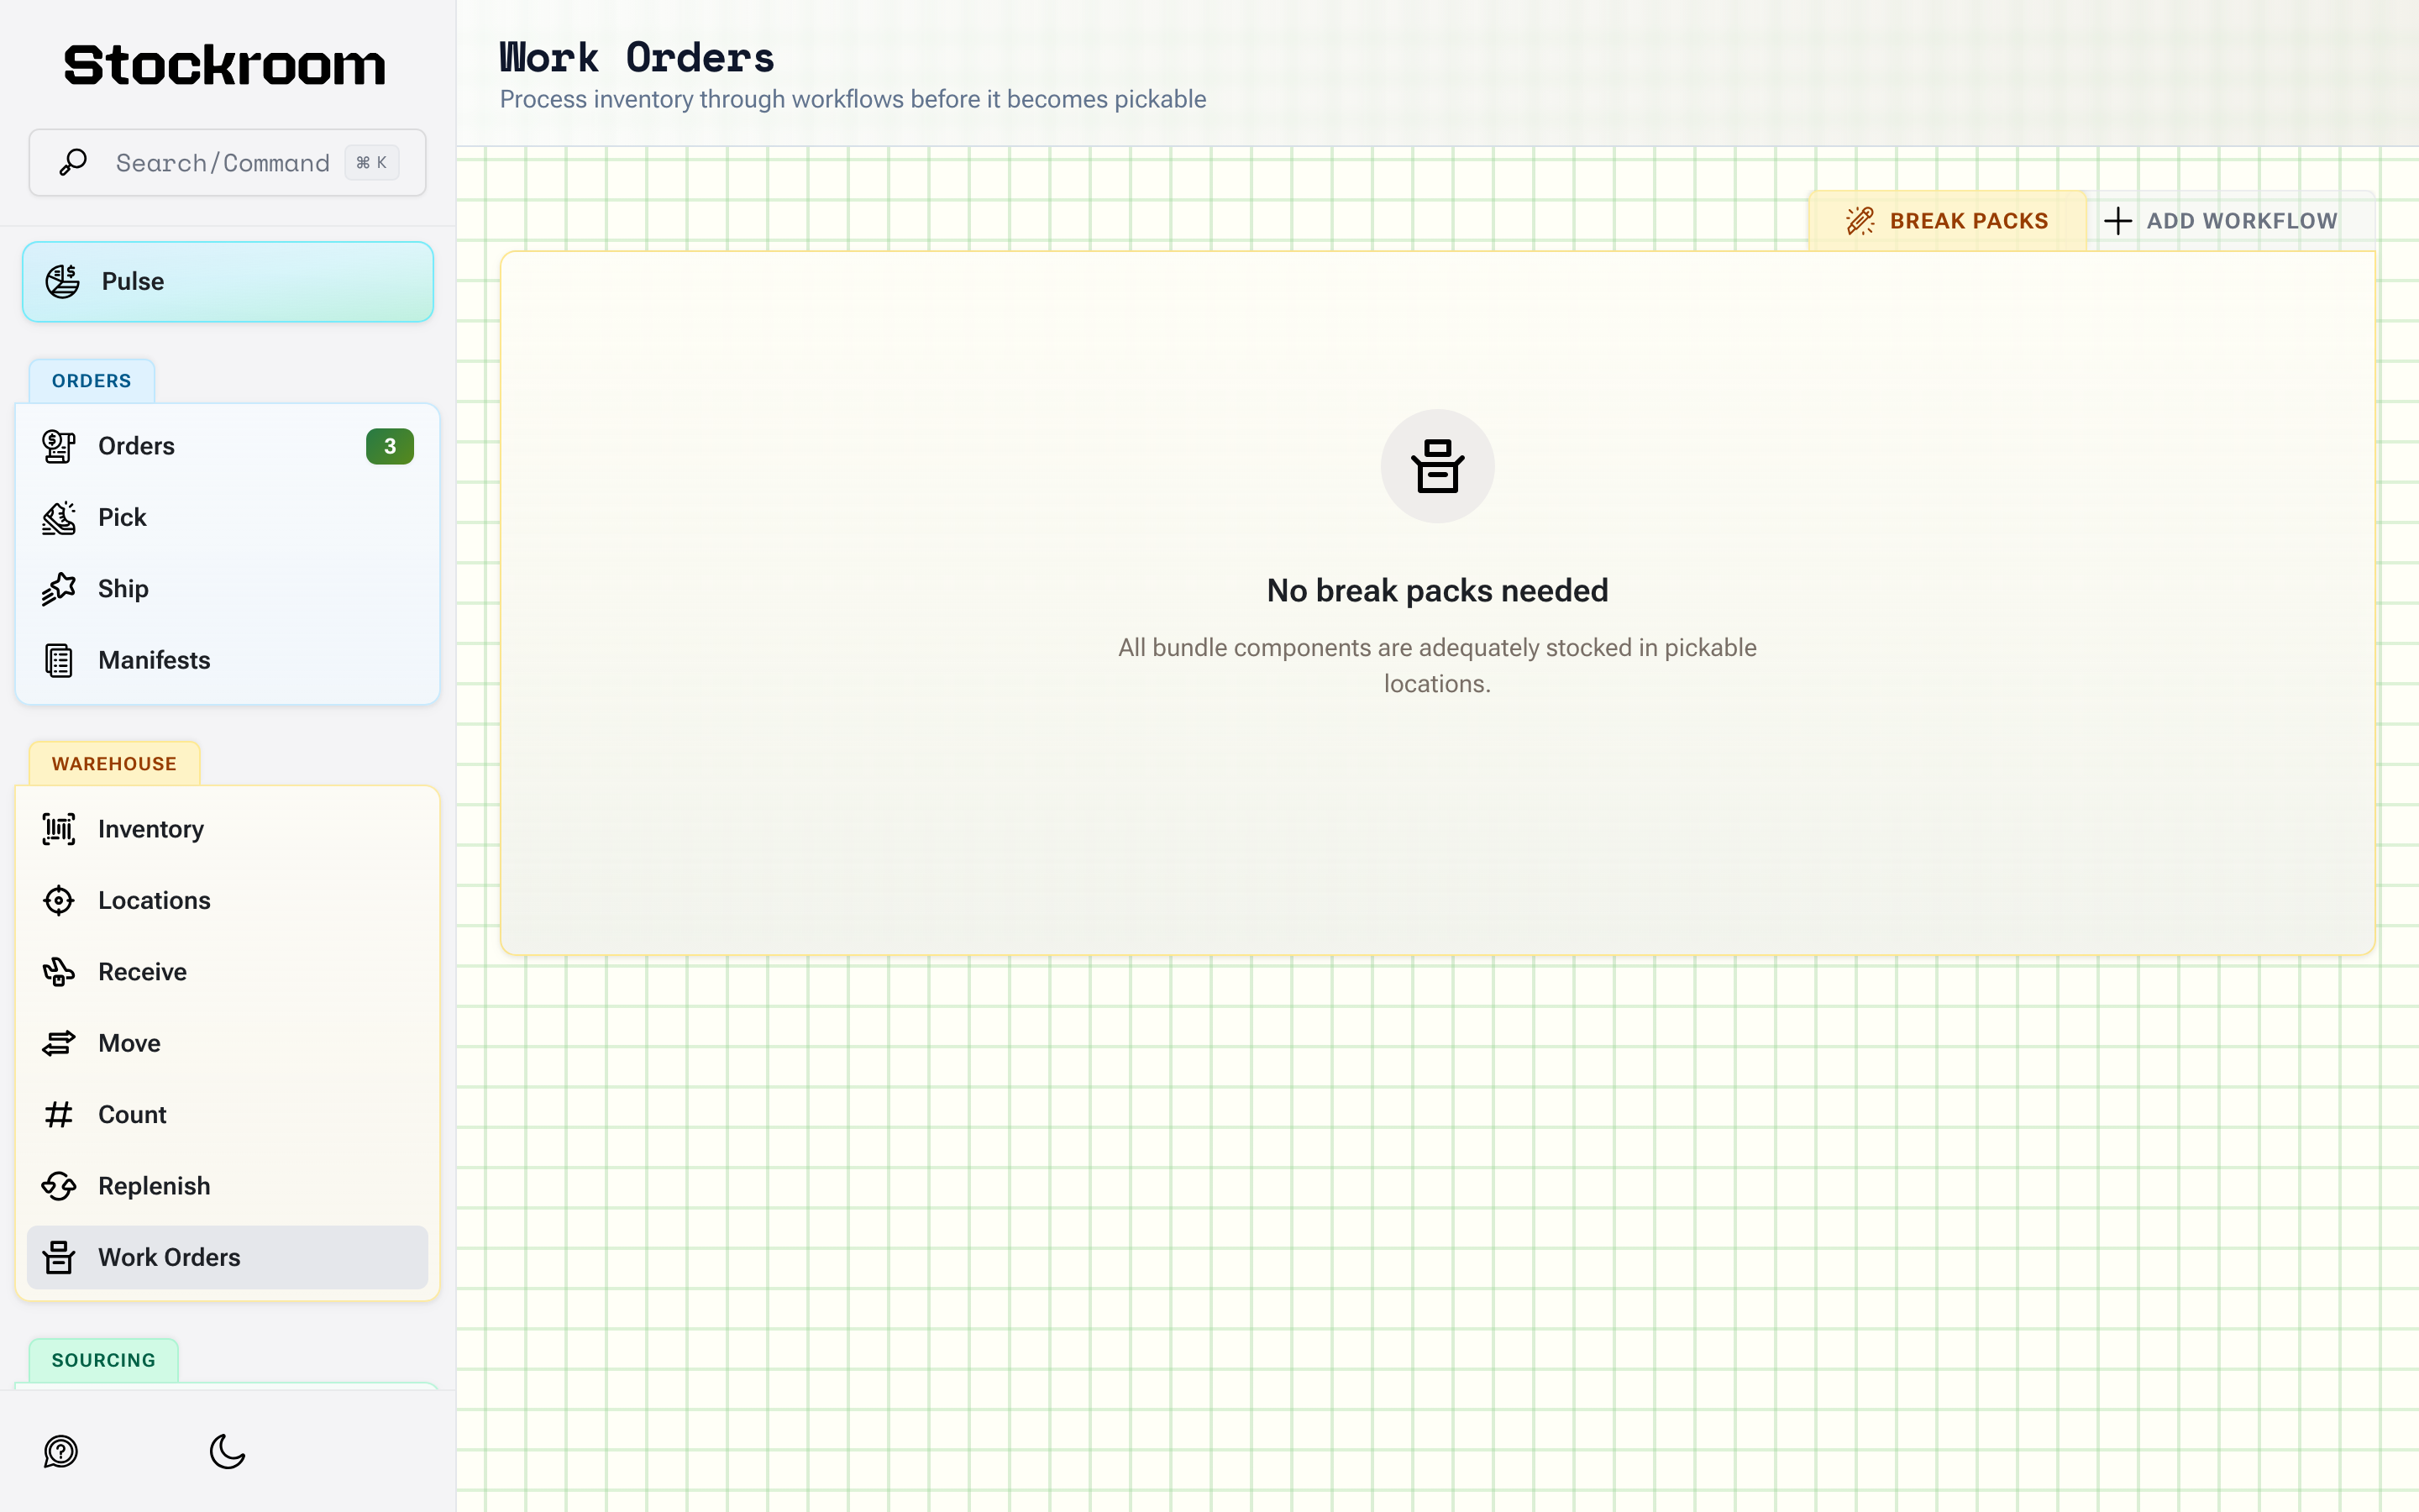Click the Locations crosshair icon
This screenshot has height=1512, width=2419.
point(59,900)
